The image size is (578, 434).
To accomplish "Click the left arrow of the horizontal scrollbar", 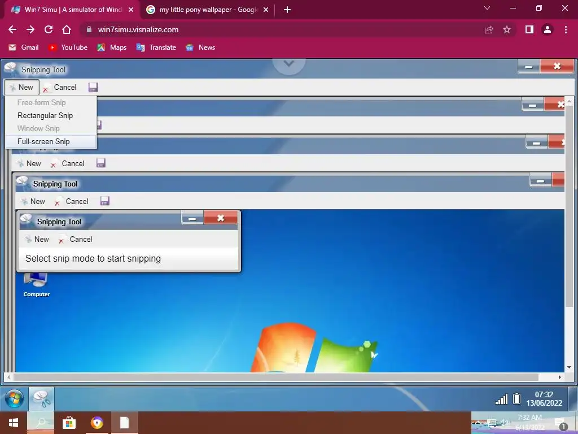I will click(9, 377).
